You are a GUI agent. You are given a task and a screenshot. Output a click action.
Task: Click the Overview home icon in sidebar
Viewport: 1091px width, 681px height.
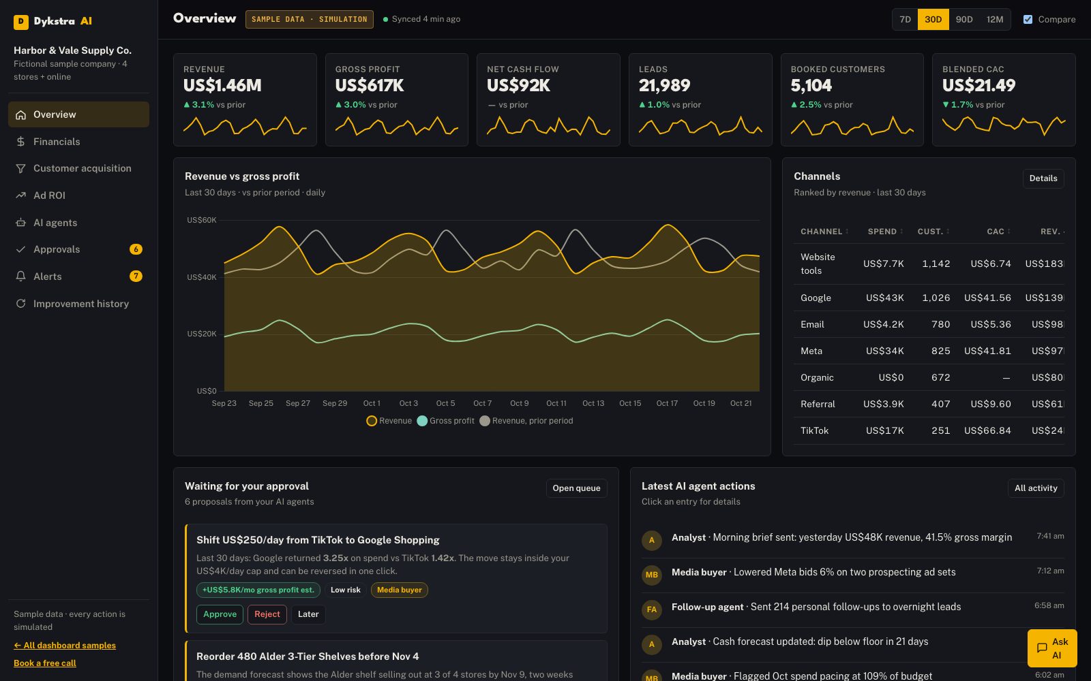click(20, 114)
